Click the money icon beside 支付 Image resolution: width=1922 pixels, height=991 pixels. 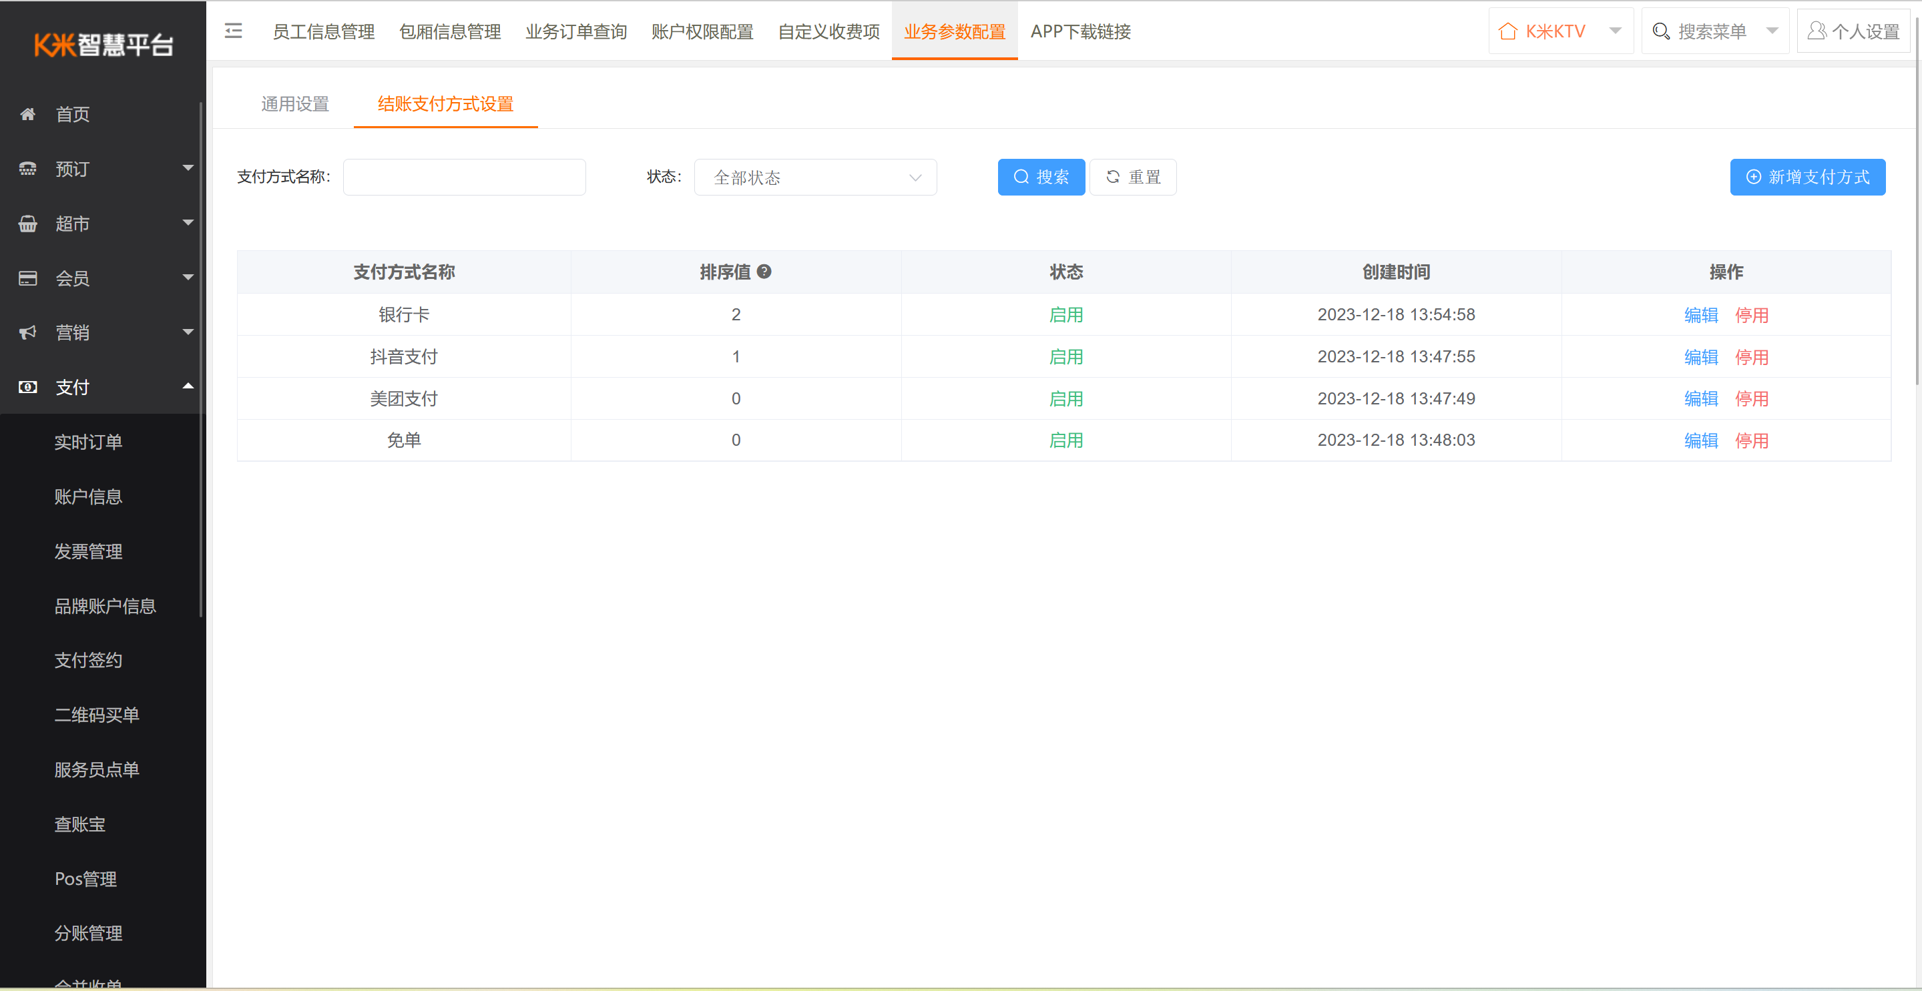click(x=27, y=387)
